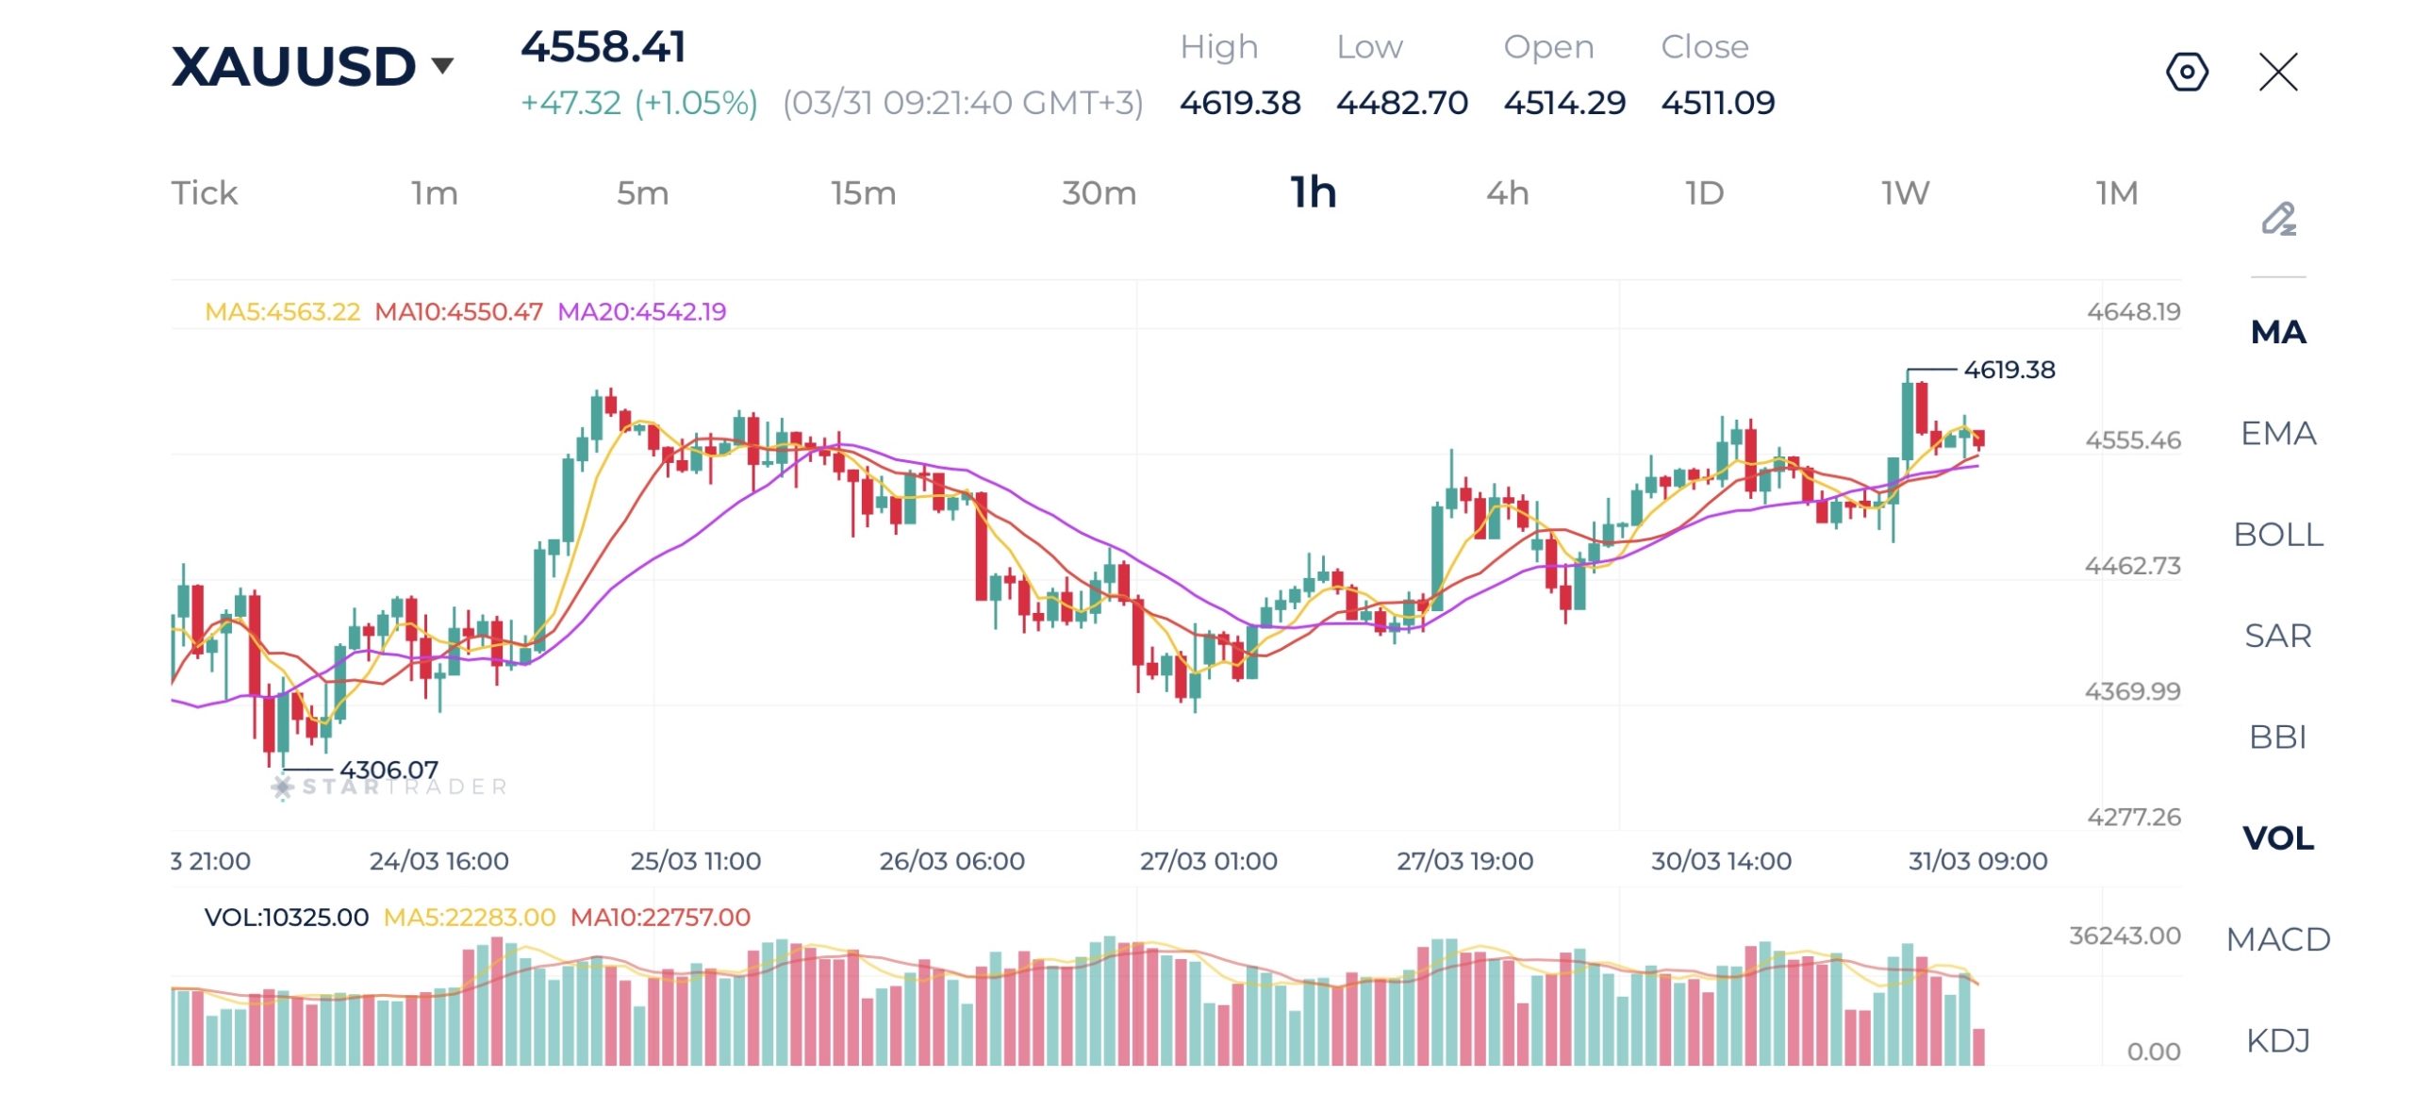Image resolution: width=2414 pixels, height=1110 pixels.
Task: Expand the XAUUSD symbol dropdown arrow
Action: [x=442, y=66]
